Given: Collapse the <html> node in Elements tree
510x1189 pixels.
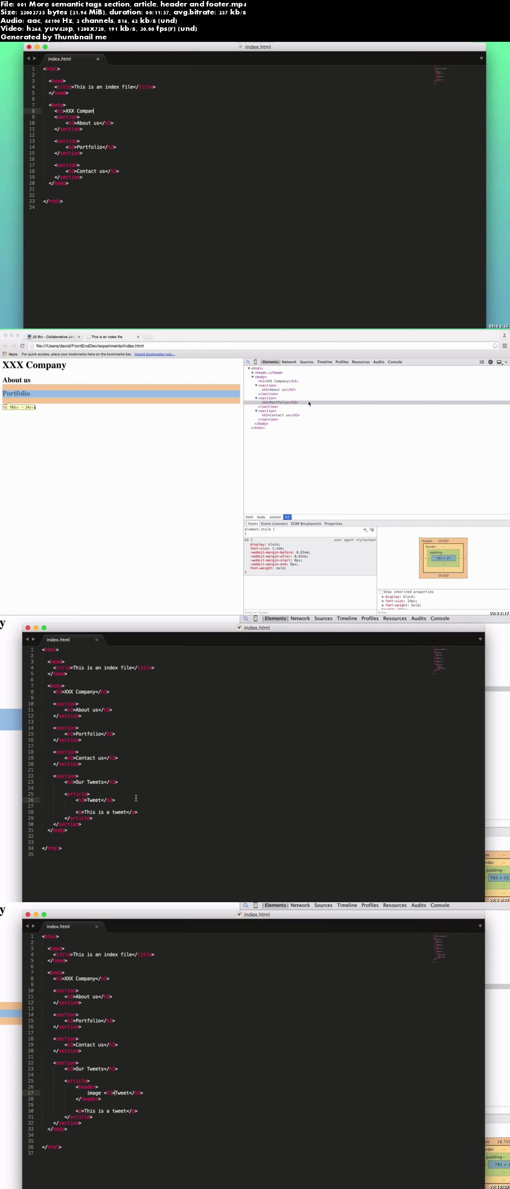Looking at the screenshot, I should coord(249,368).
